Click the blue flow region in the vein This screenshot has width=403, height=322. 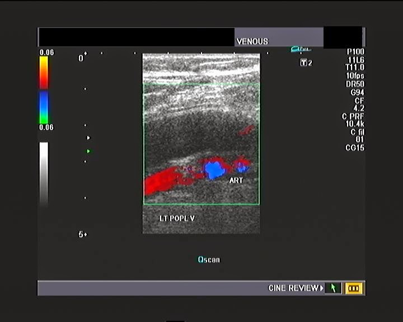pyautogui.click(x=214, y=169)
